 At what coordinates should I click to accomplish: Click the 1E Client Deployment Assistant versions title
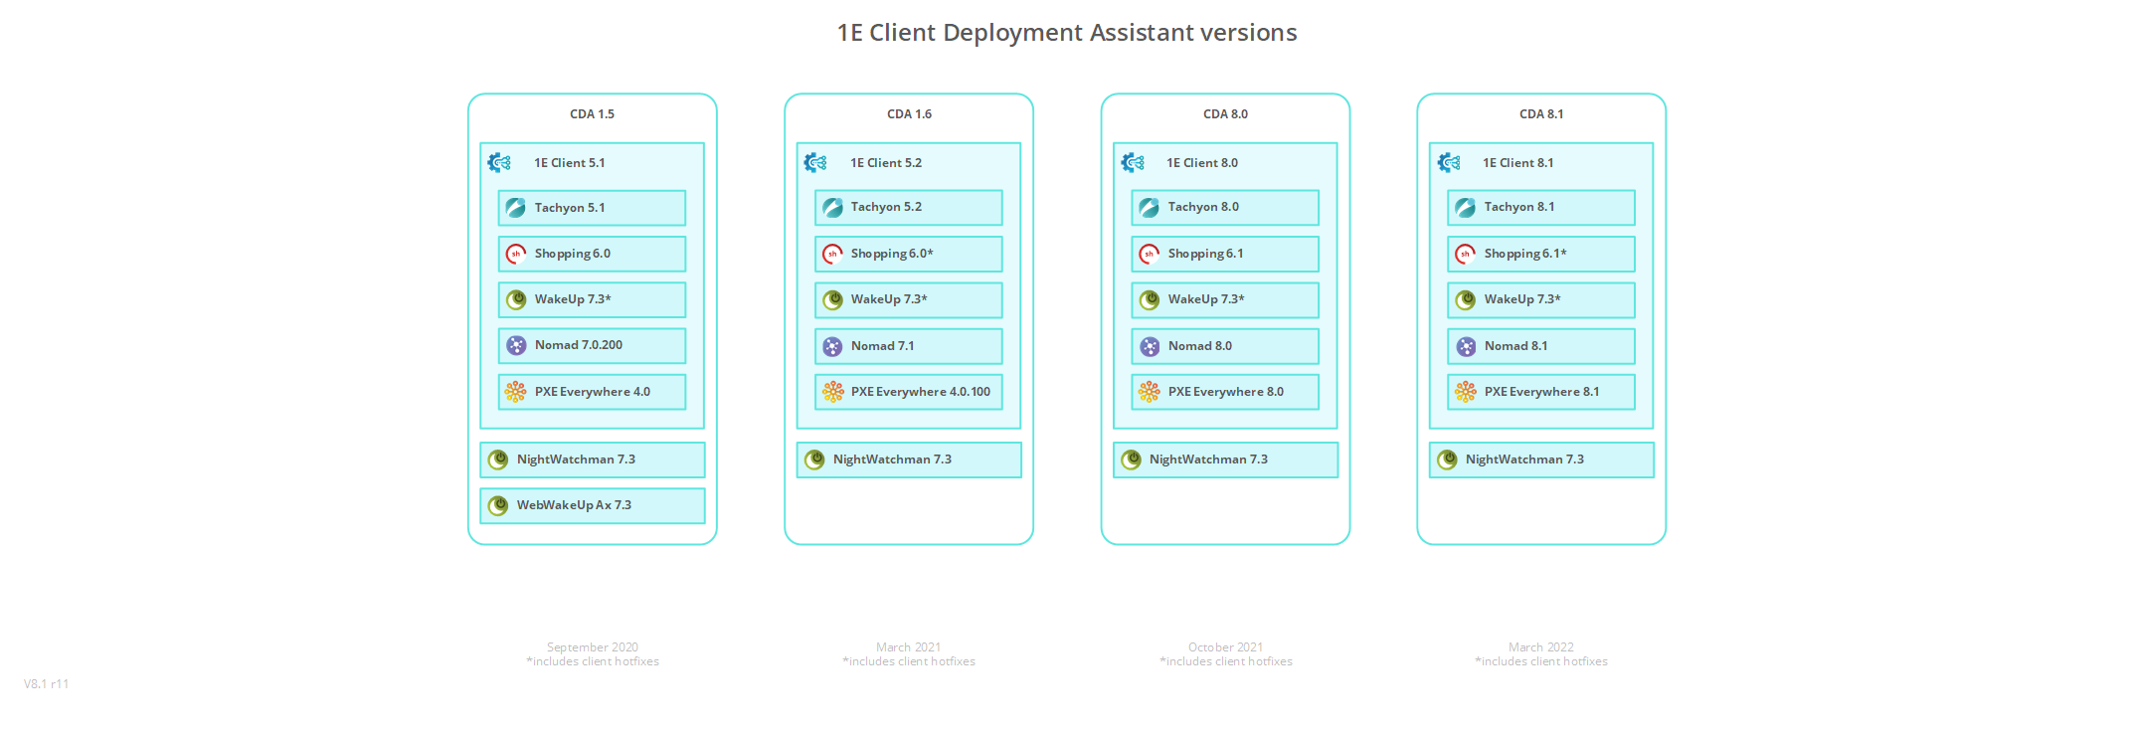1067,33
